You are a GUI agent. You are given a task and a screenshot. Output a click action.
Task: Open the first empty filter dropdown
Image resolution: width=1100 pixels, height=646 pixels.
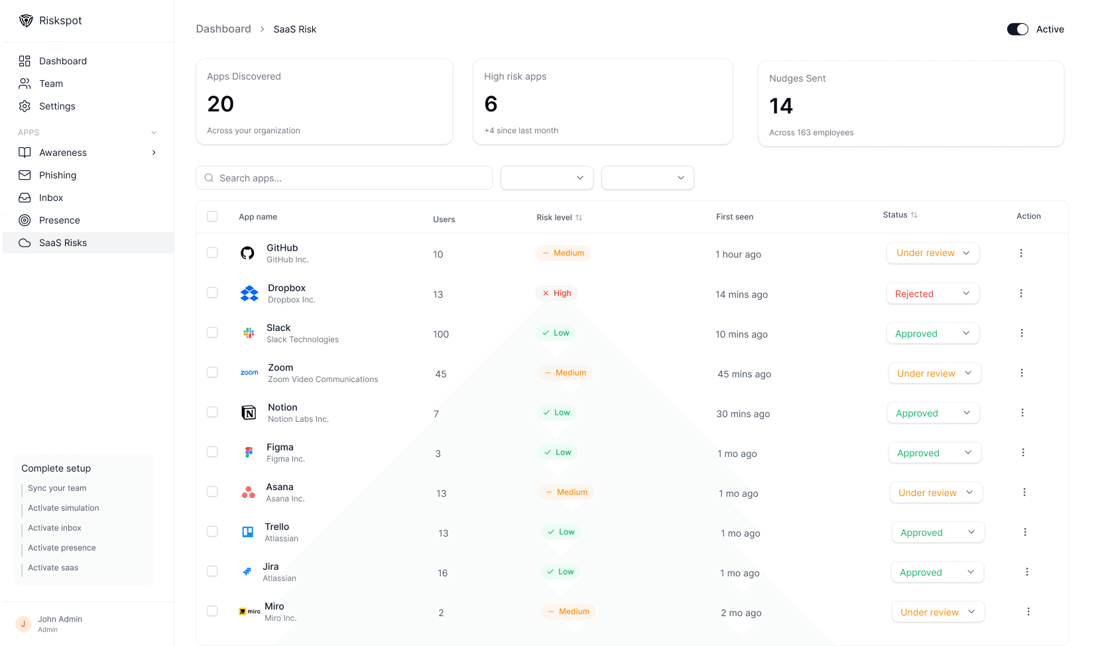click(x=547, y=178)
